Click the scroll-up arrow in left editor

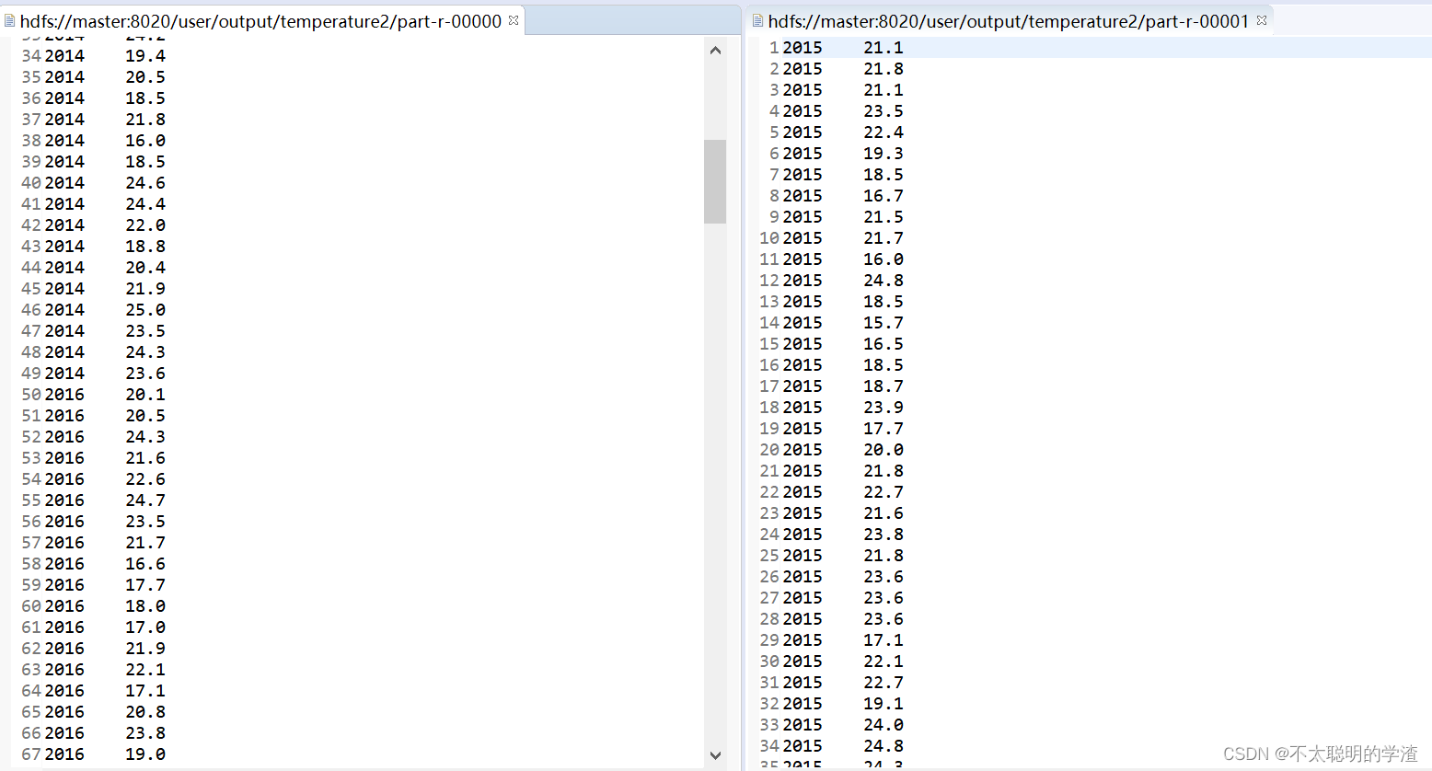pos(715,51)
